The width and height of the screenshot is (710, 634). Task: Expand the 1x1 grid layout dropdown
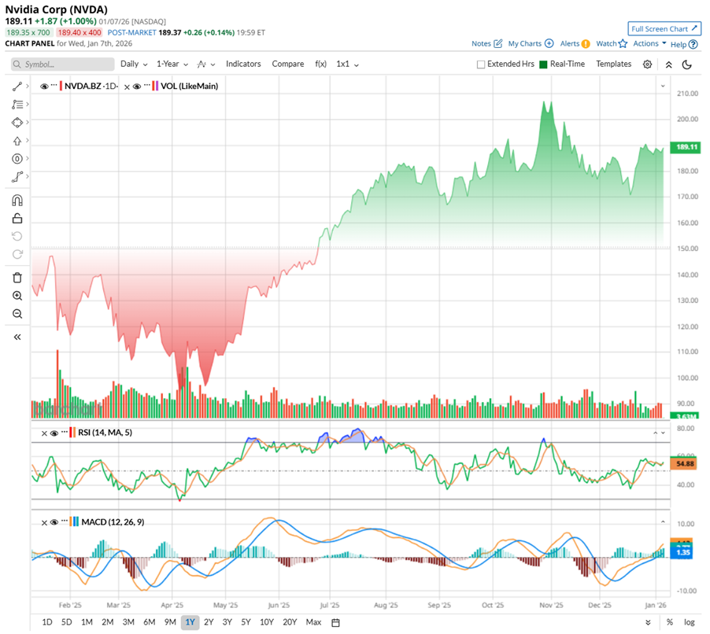coord(347,64)
